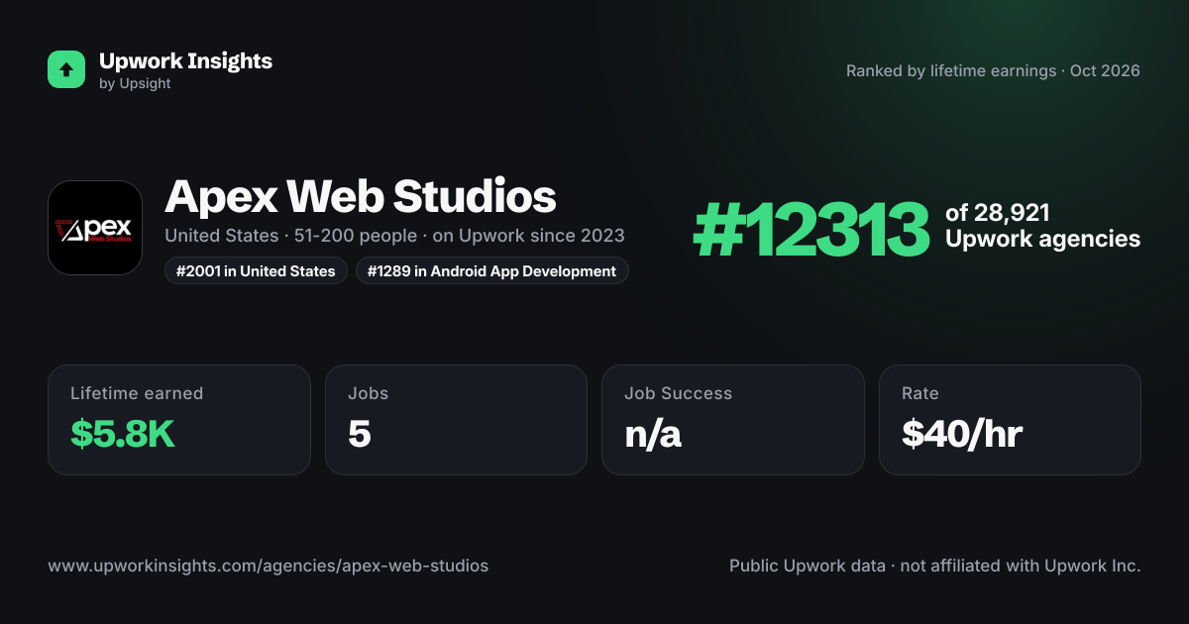
Task: Select the Lifetime earned $5.8K card
Action: pos(179,420)
